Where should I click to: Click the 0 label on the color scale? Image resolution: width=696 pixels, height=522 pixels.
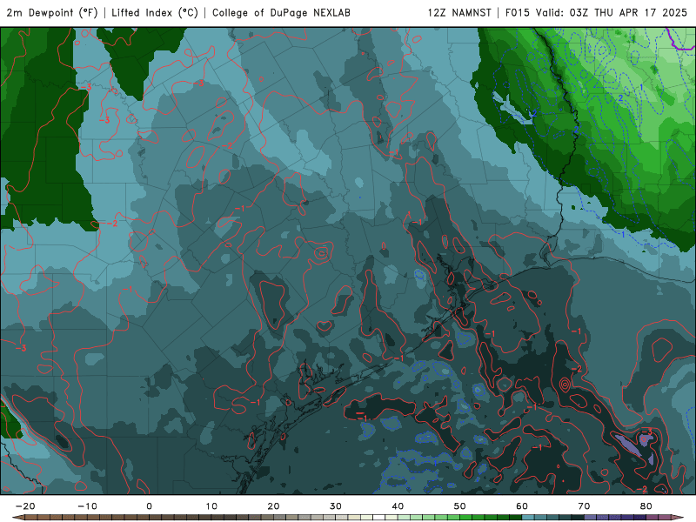149,506
